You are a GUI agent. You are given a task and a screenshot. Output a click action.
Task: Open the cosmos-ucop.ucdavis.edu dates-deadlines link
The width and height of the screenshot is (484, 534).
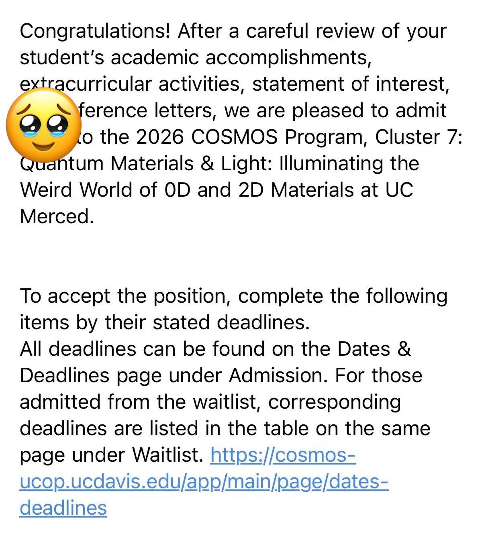pyautogui.click(x=204, y=482)
